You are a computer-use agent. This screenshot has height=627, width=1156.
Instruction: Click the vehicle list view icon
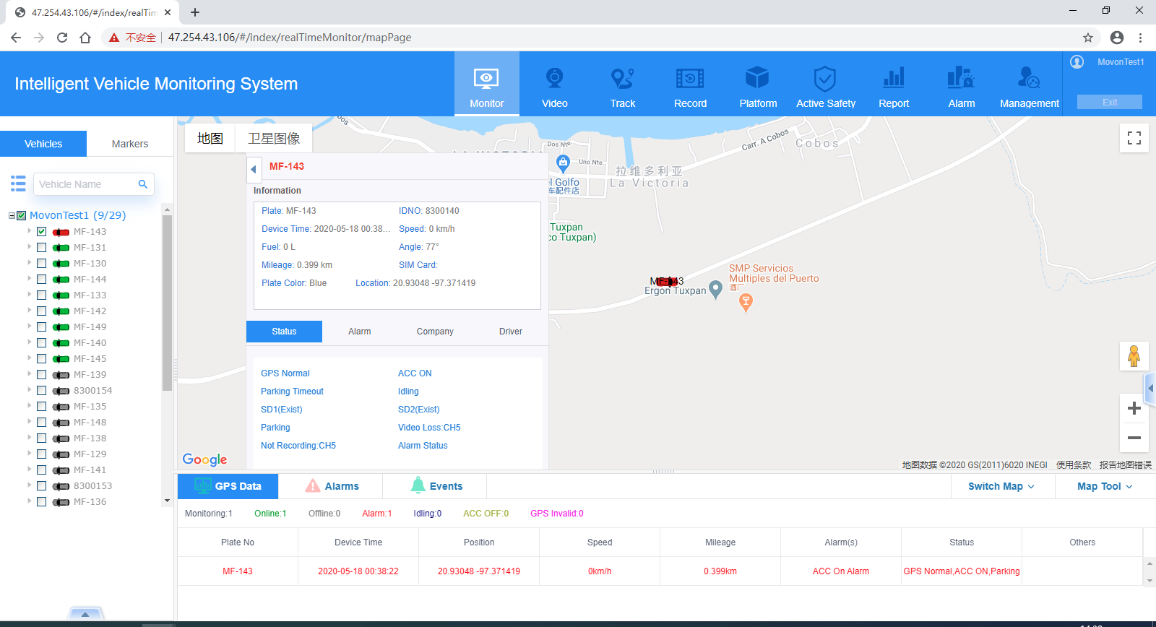(18, 183)
